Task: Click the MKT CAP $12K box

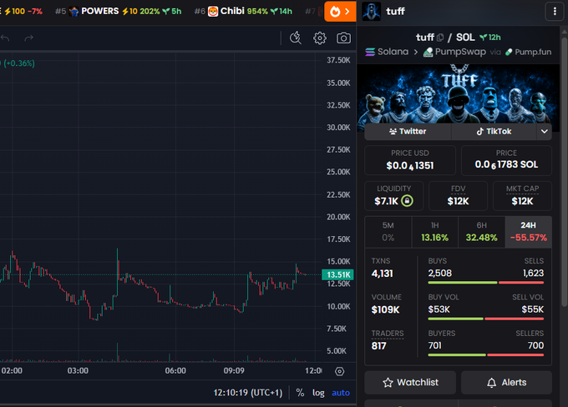Action: coord(522,196)
